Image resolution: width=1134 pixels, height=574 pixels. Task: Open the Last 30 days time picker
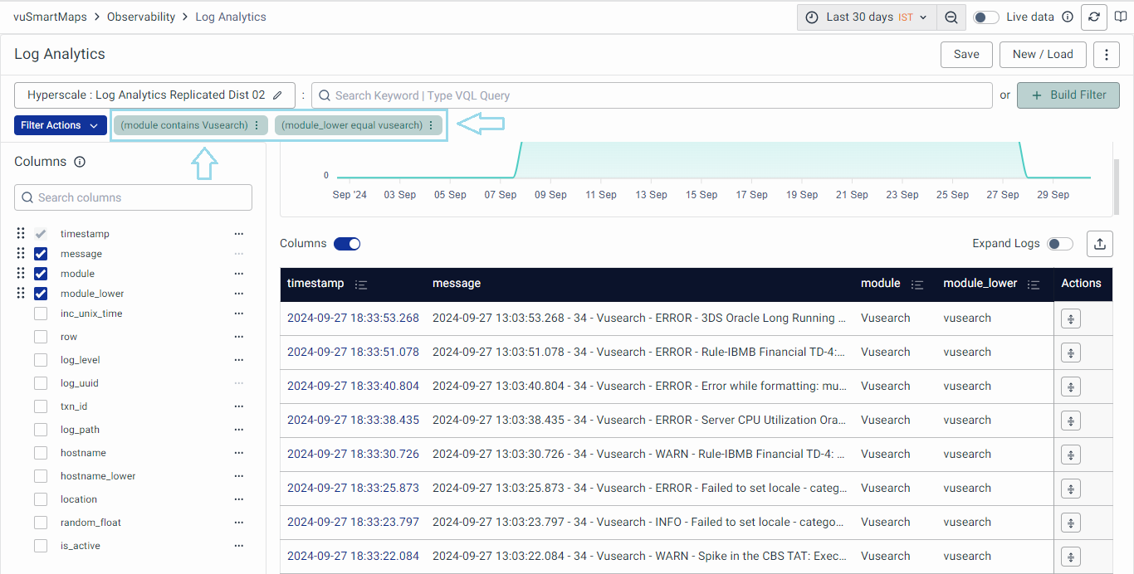867,17
